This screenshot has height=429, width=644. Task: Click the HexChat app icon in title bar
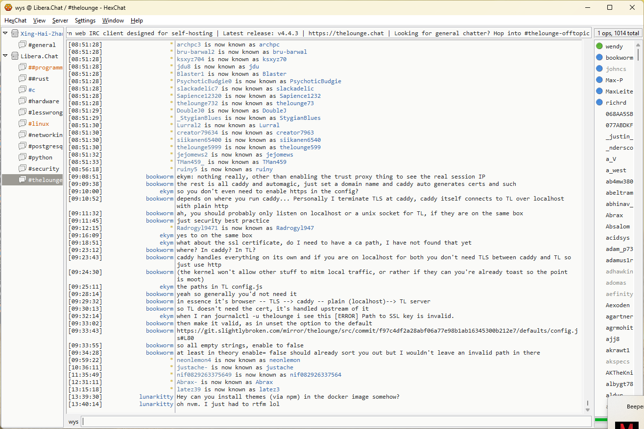tap(8, 7)
